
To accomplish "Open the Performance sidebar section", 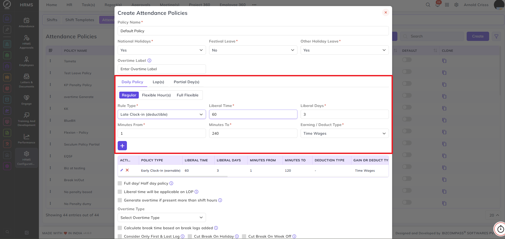I will 26,139.
